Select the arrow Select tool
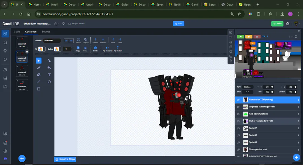This screenshot has width=303, height=165. point(38,61)
